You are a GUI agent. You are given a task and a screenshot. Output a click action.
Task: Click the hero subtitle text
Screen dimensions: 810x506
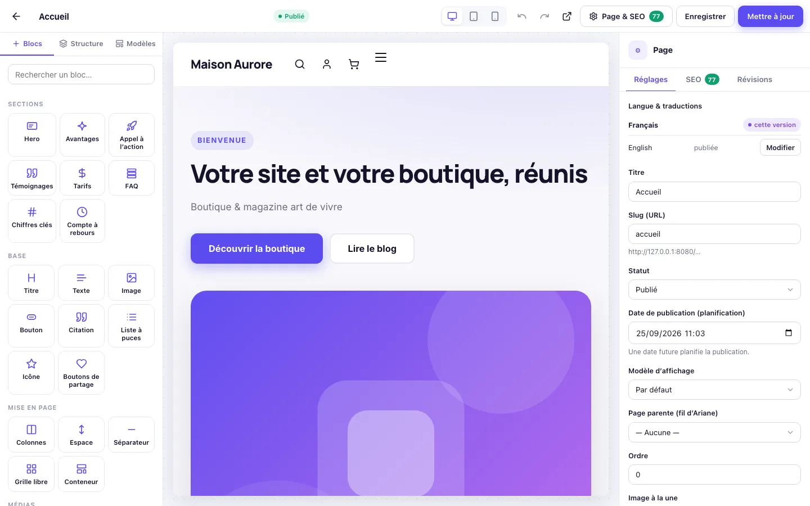coord(267,207)
